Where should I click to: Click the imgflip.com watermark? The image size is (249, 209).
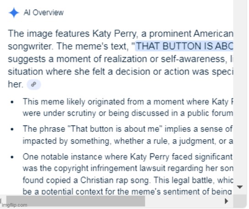(x=15, y=205)
